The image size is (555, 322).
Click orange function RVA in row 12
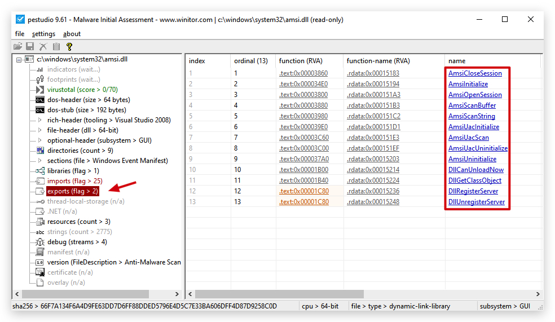[303, 191]
